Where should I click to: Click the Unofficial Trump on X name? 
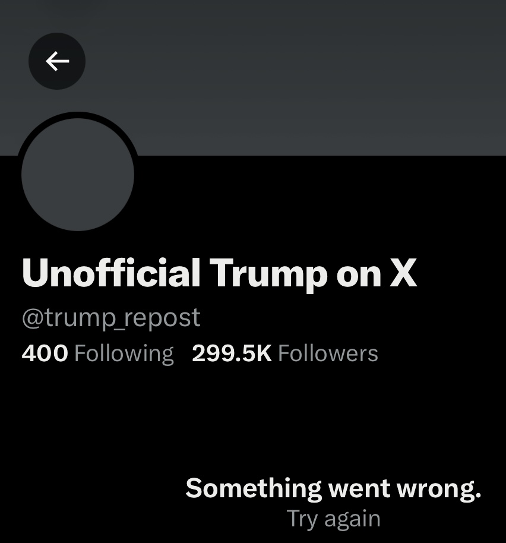(219, 274)
